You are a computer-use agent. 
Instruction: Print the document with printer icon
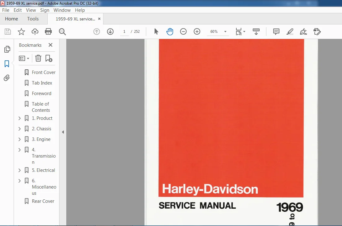tap(48, 32)
